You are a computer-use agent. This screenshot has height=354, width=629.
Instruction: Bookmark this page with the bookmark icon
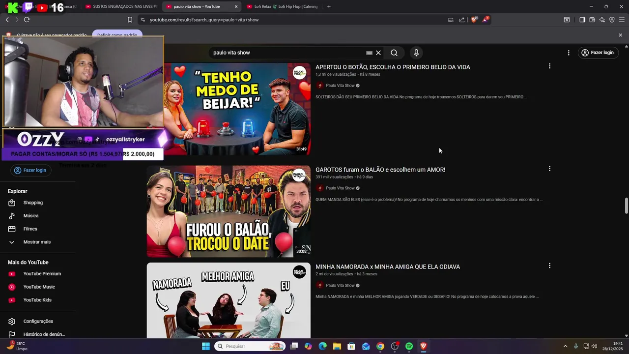[x=130, y=20]
